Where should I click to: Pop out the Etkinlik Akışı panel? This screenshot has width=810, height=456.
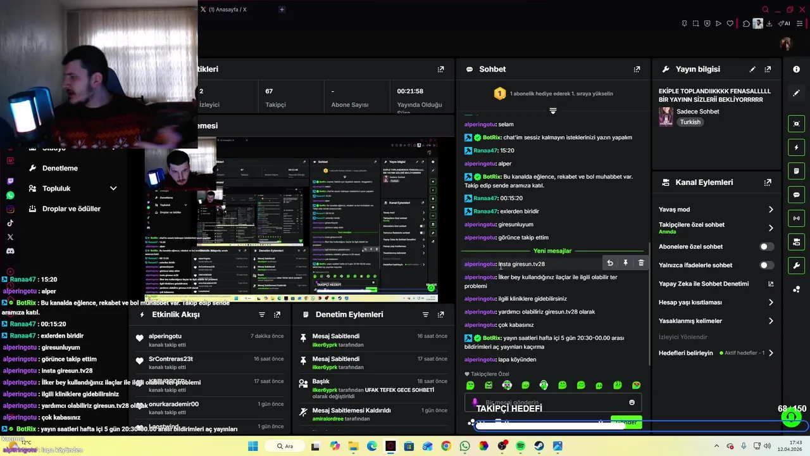pos(277,314)
